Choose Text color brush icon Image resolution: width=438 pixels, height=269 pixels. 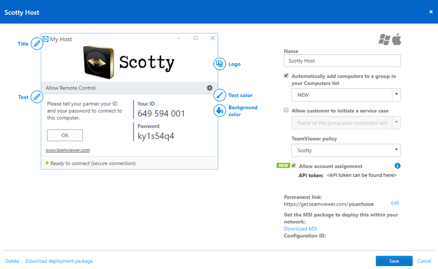click(220, 95)
